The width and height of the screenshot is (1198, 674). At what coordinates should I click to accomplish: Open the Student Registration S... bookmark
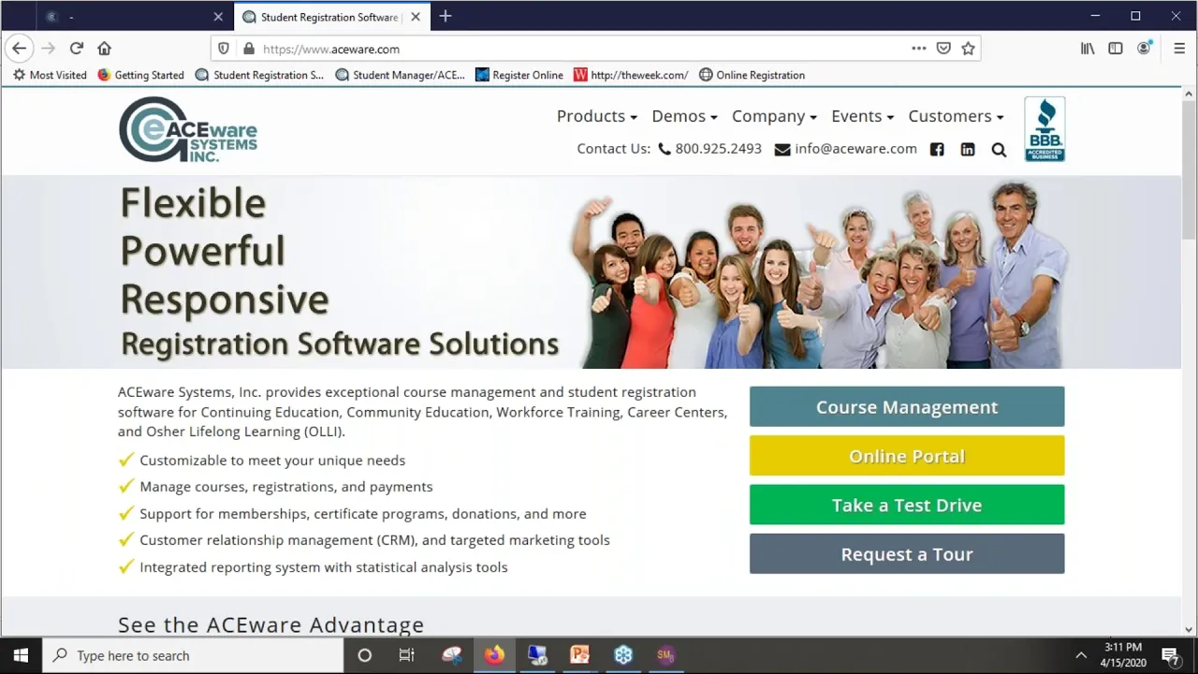pos(259,75)
